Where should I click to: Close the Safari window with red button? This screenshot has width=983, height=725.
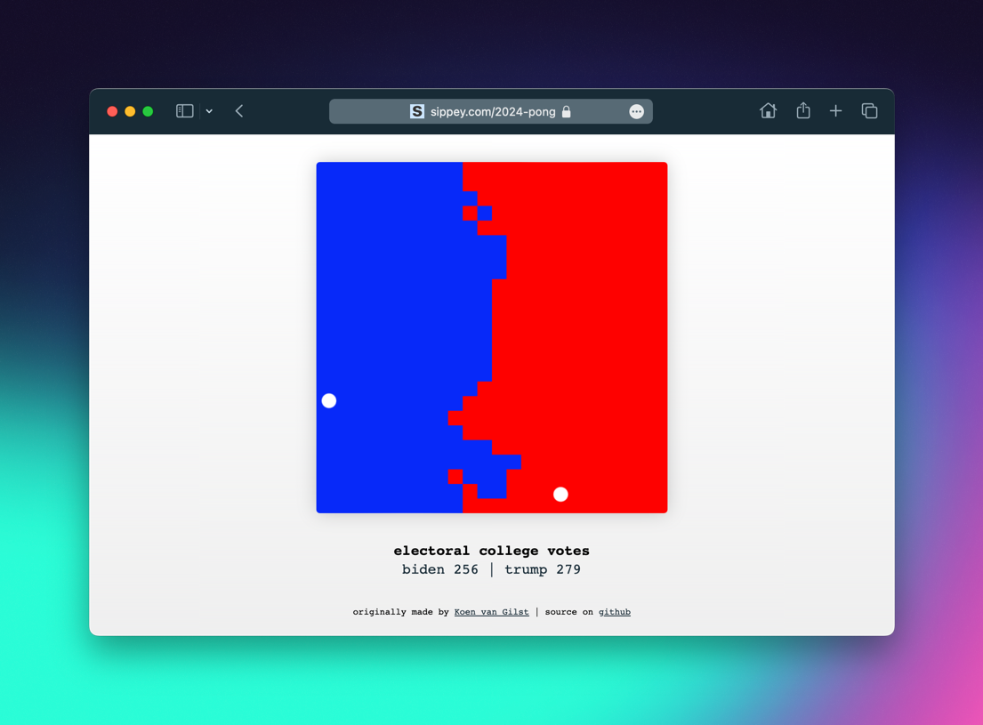pos(112,111)
